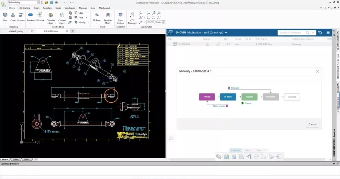Click the helmet icon in ENOVIA panel
The width and height of the screenshot is (340, 179).
(x=171, y=138)
